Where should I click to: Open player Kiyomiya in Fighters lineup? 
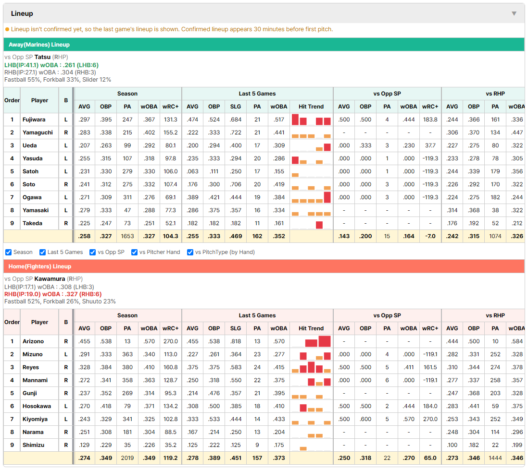[35, 419]
